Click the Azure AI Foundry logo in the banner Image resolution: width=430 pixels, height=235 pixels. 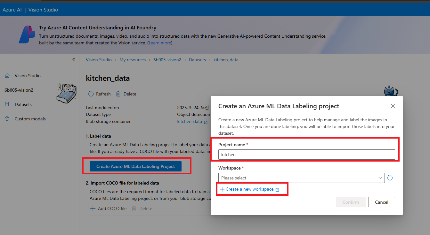tap(27, 34)
